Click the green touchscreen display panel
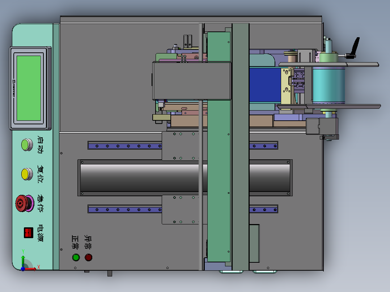The height and width of the screenshot is (292, 390). 29,88
